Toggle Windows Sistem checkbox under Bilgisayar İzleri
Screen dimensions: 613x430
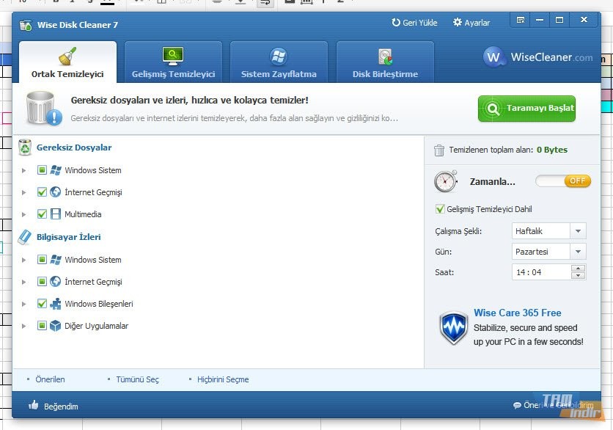click(x=42, y=260)
